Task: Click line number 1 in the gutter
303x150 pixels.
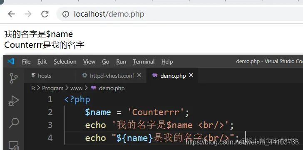Action: tap(50, 99)
